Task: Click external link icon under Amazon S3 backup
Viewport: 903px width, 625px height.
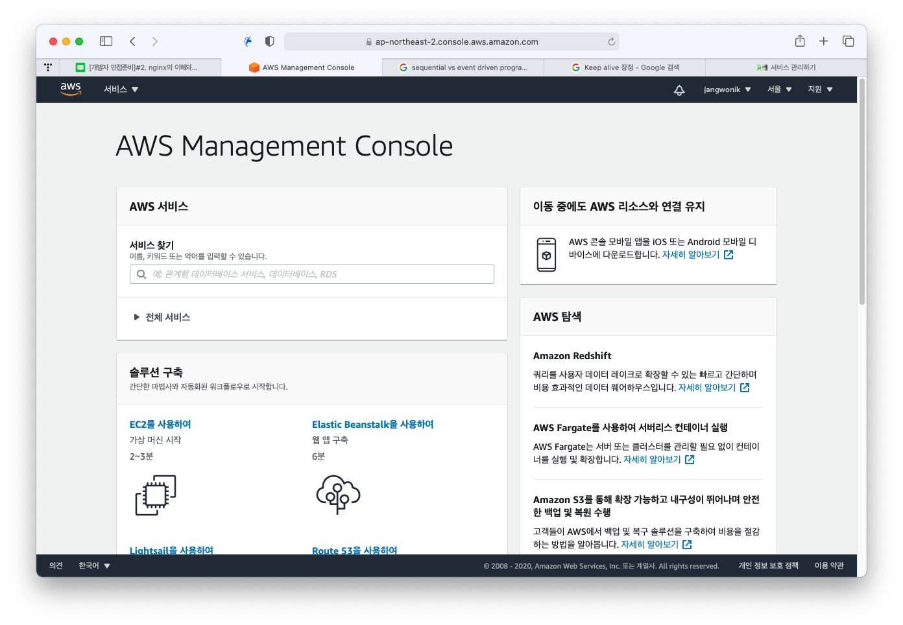Action: click(687, 545)
